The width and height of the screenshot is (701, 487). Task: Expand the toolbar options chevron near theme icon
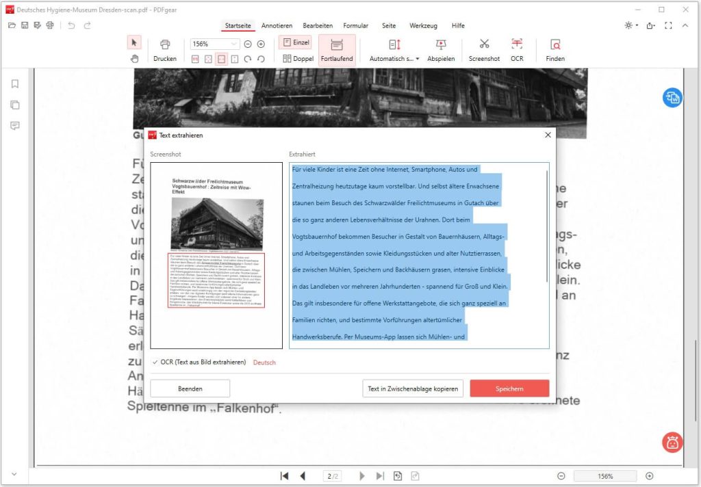(x=685, y=25)
